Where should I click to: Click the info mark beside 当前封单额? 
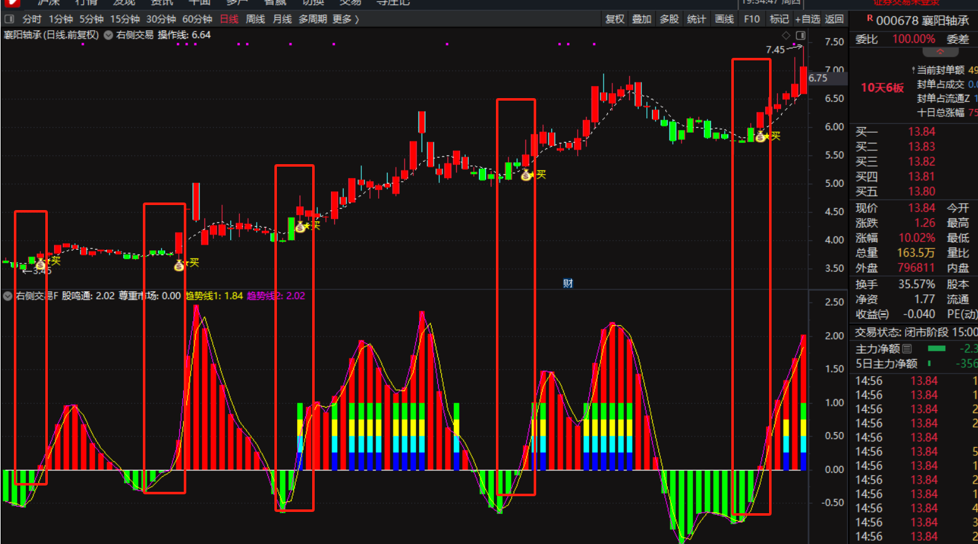pyautogui.click(x=913, y=70)
